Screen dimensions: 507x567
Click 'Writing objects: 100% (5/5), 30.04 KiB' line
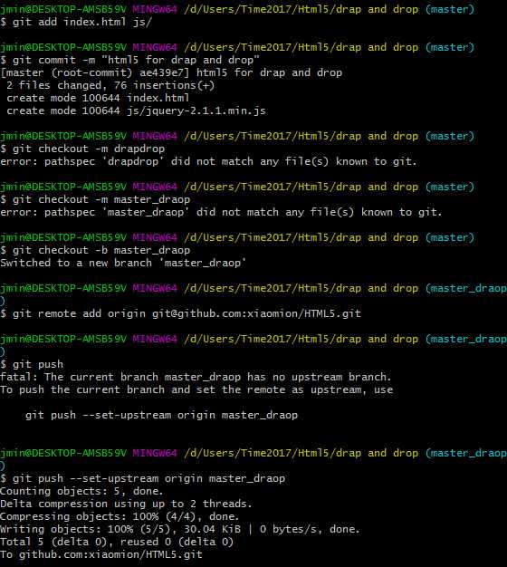point(180,529)
